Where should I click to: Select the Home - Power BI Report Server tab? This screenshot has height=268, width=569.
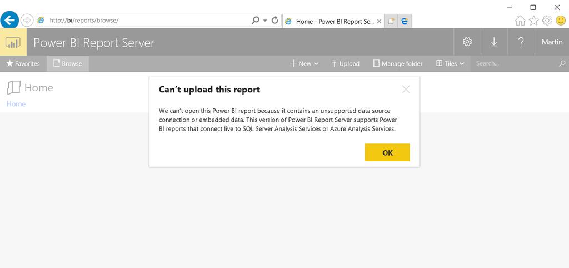[x=333, y=22]
